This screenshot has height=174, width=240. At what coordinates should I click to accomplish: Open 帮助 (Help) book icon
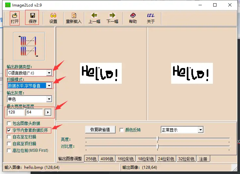133,17
